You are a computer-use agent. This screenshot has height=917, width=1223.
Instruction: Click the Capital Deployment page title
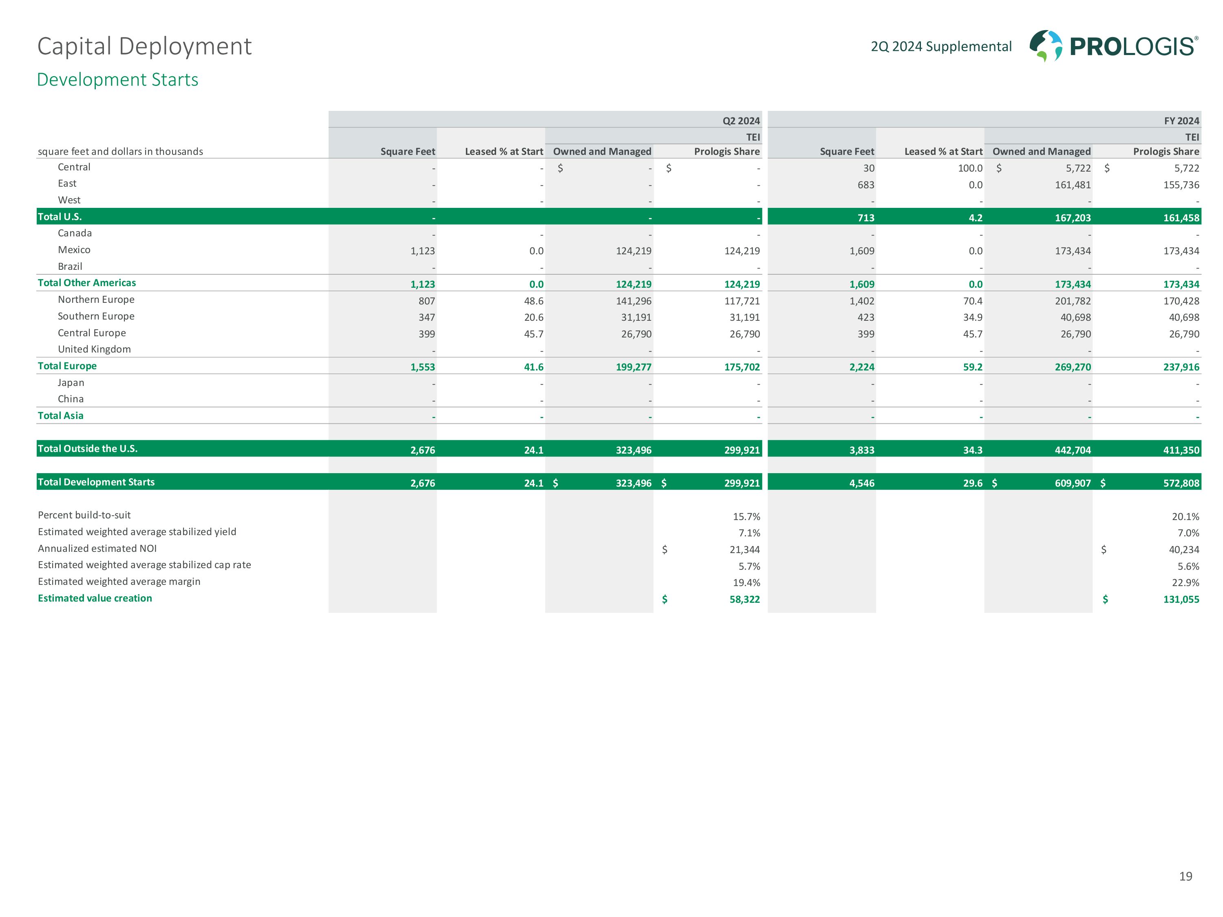pos(144,46)
